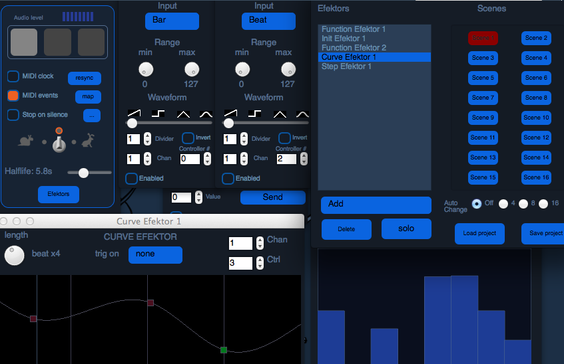This screenshot has width=564, height=364.
Task: Select the sine waveform icon in Beat panel
Action: [x=302, y=114]
